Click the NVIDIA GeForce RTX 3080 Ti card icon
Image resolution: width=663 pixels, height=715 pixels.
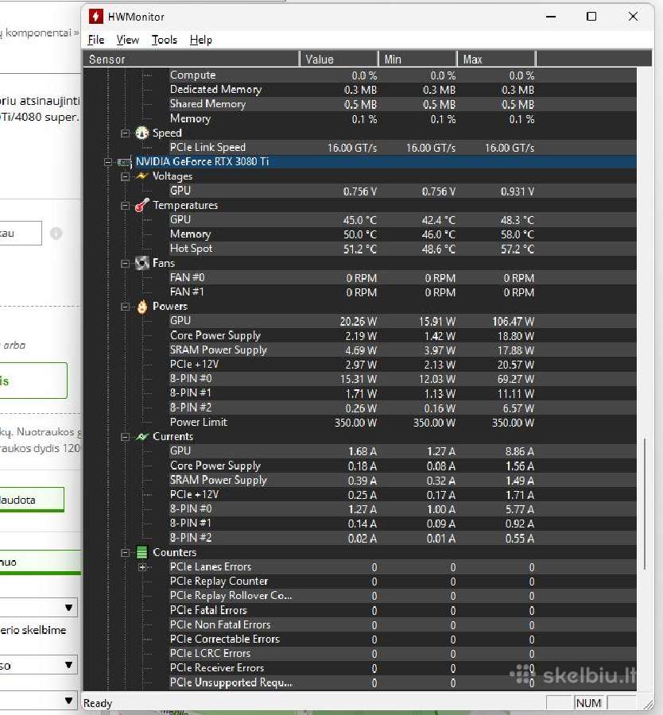coord(124,162)
